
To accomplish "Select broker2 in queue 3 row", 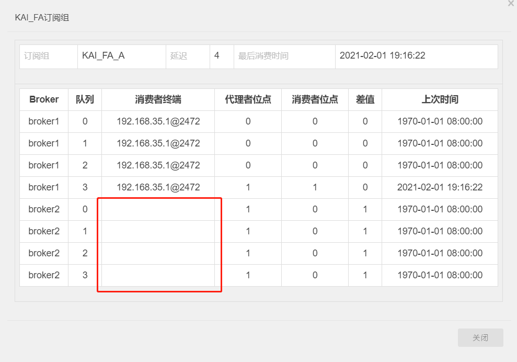I will (44, 275).
